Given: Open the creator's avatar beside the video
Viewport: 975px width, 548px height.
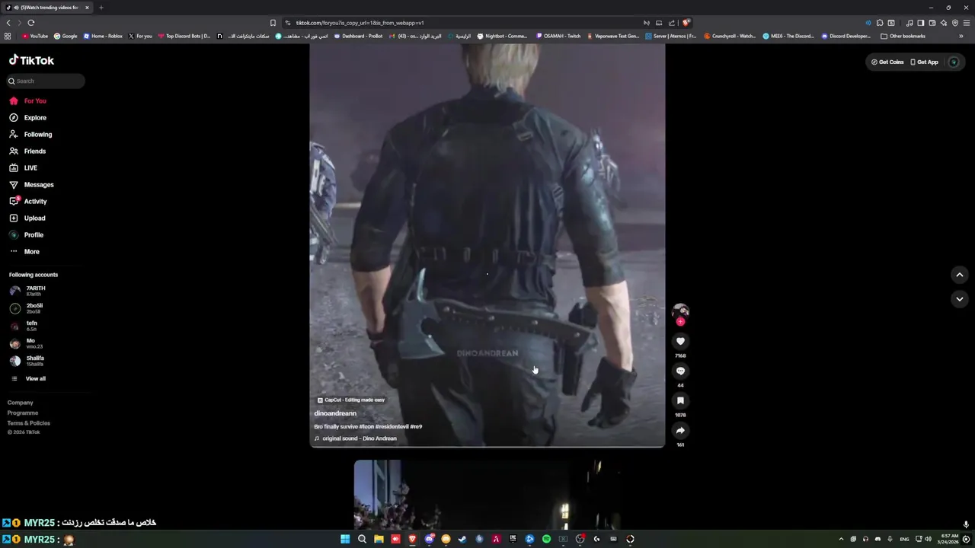Looking at the screenshot, I should click(x=680, y=311).
